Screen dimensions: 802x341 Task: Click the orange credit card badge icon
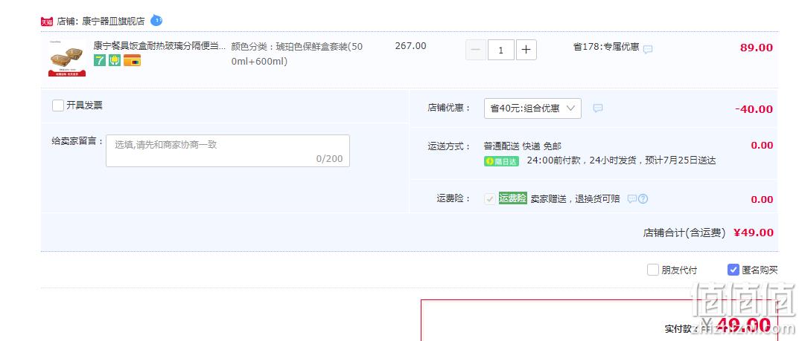[132, 61]
